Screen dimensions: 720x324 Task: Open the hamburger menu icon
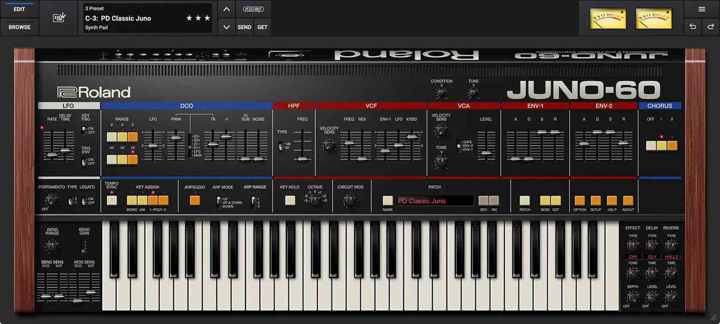(x=702, y=9)
